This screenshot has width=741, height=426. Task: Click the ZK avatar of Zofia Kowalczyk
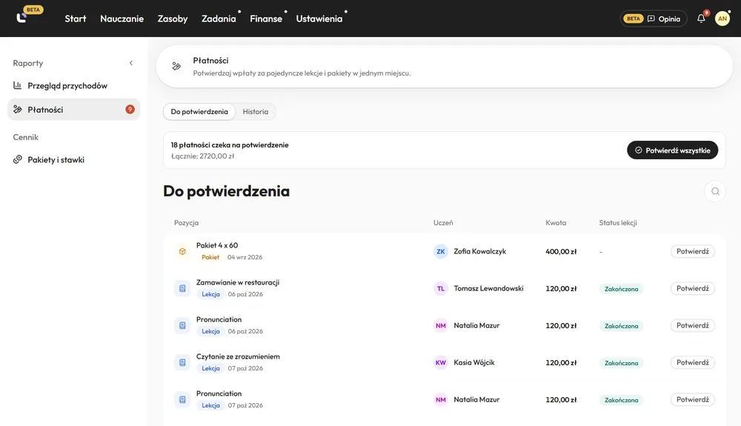pos(440,251)
